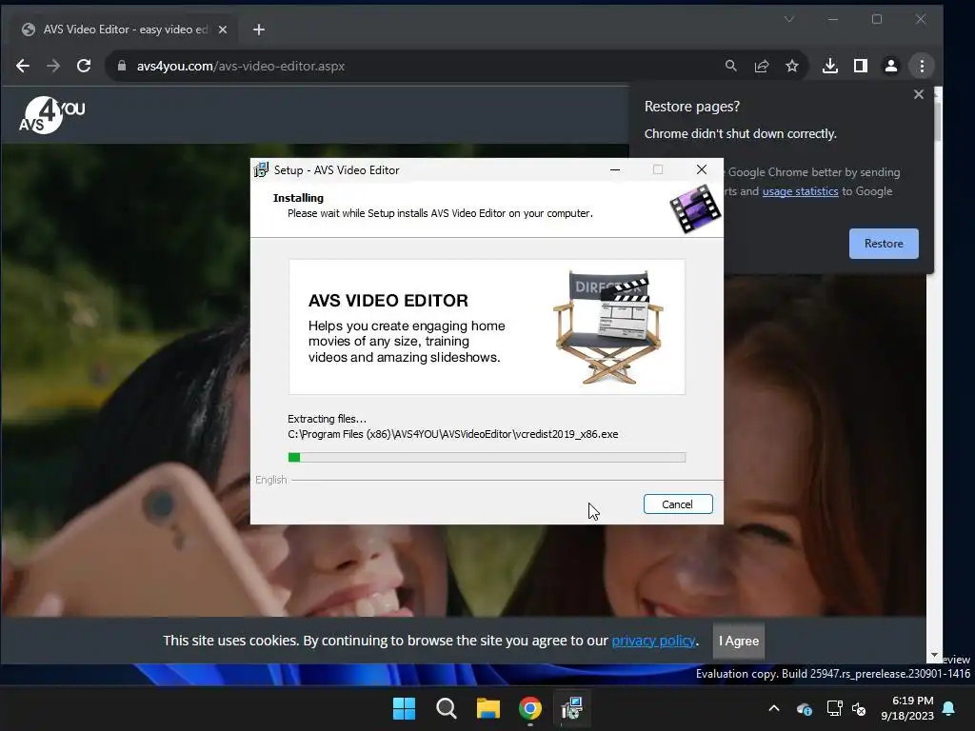This screenshot has width=975, height=731.
Task: Show hidden system tray icons
Action: pyautogui.click(x=774, y=708)
